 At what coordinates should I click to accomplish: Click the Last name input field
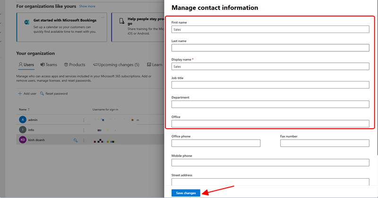(270, 48)
